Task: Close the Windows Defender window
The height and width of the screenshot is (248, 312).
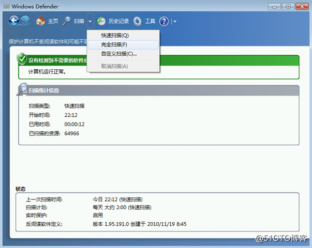Action: coord(302,7)
